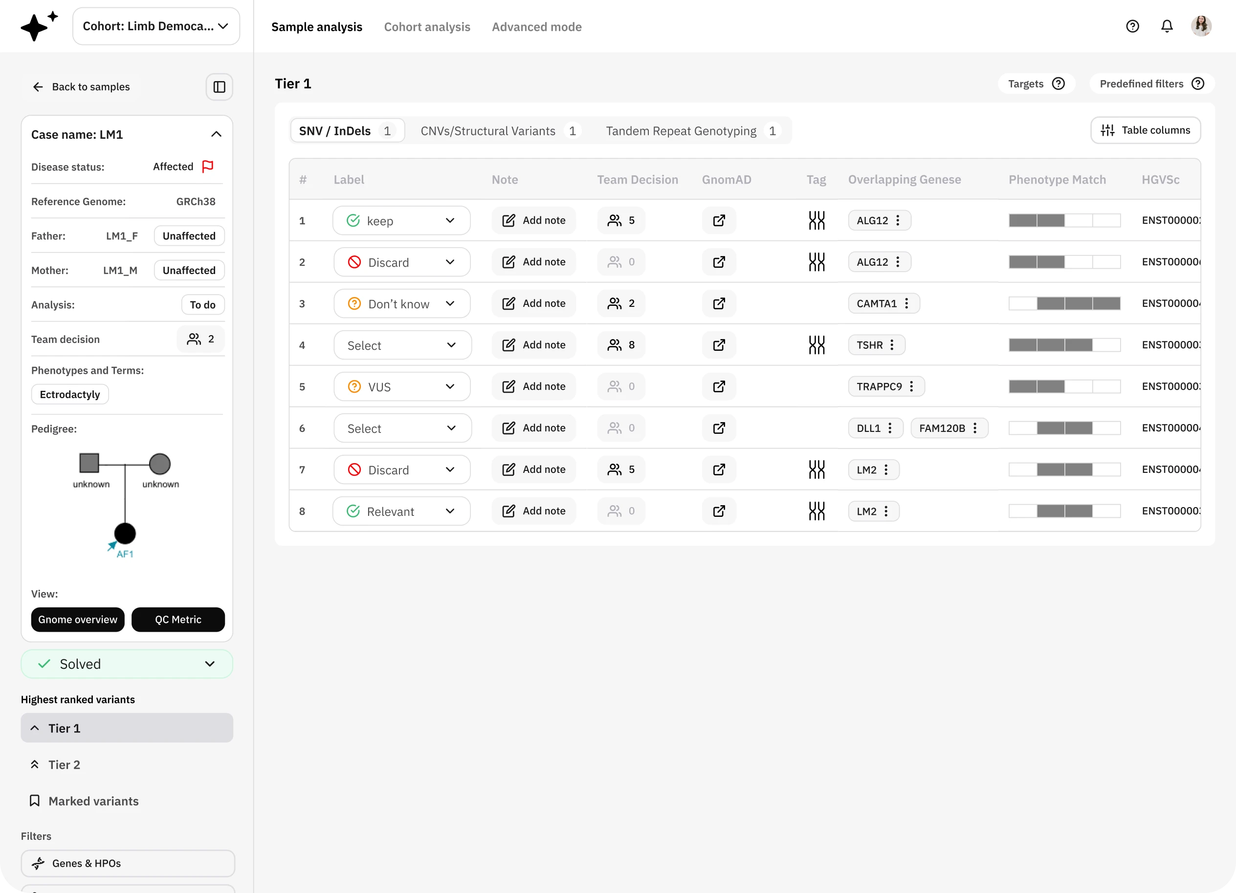Collapse the Case name: LM1 panel

click(x=216, y=134)
